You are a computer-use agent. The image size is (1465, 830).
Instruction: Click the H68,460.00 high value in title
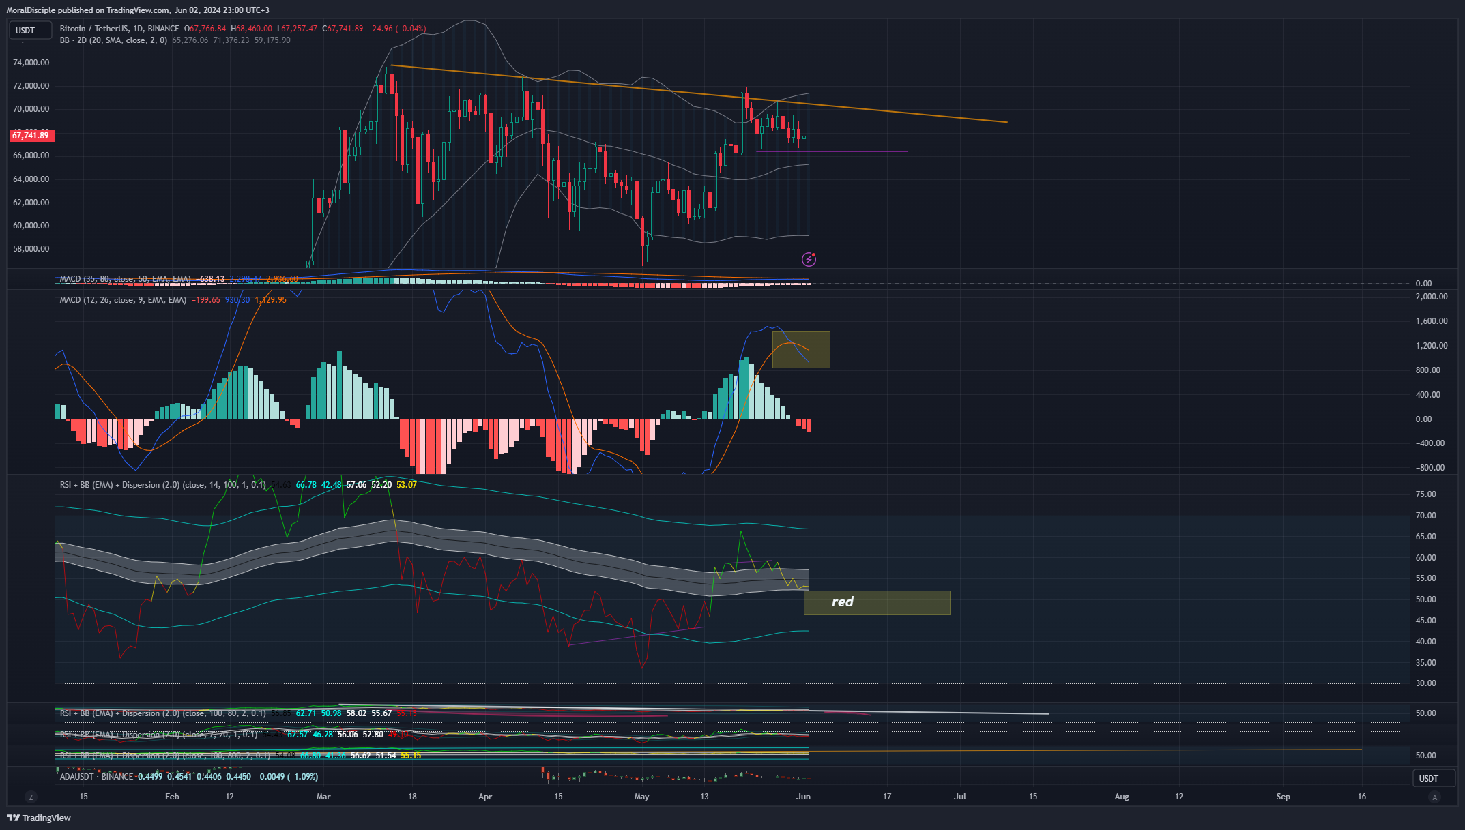[x=251, y=29]
